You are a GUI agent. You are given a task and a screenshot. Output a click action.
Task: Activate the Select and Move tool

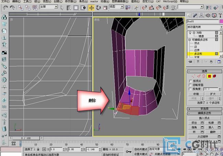(91, 8)
